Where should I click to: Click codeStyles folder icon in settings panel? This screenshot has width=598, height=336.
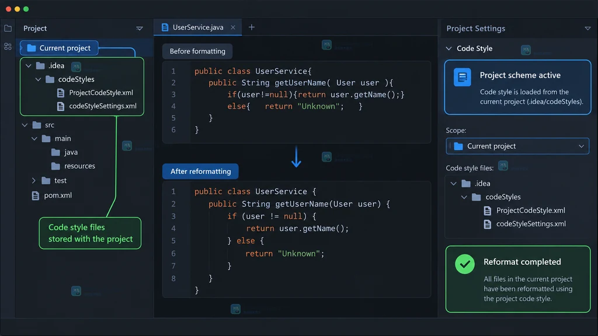477,197
